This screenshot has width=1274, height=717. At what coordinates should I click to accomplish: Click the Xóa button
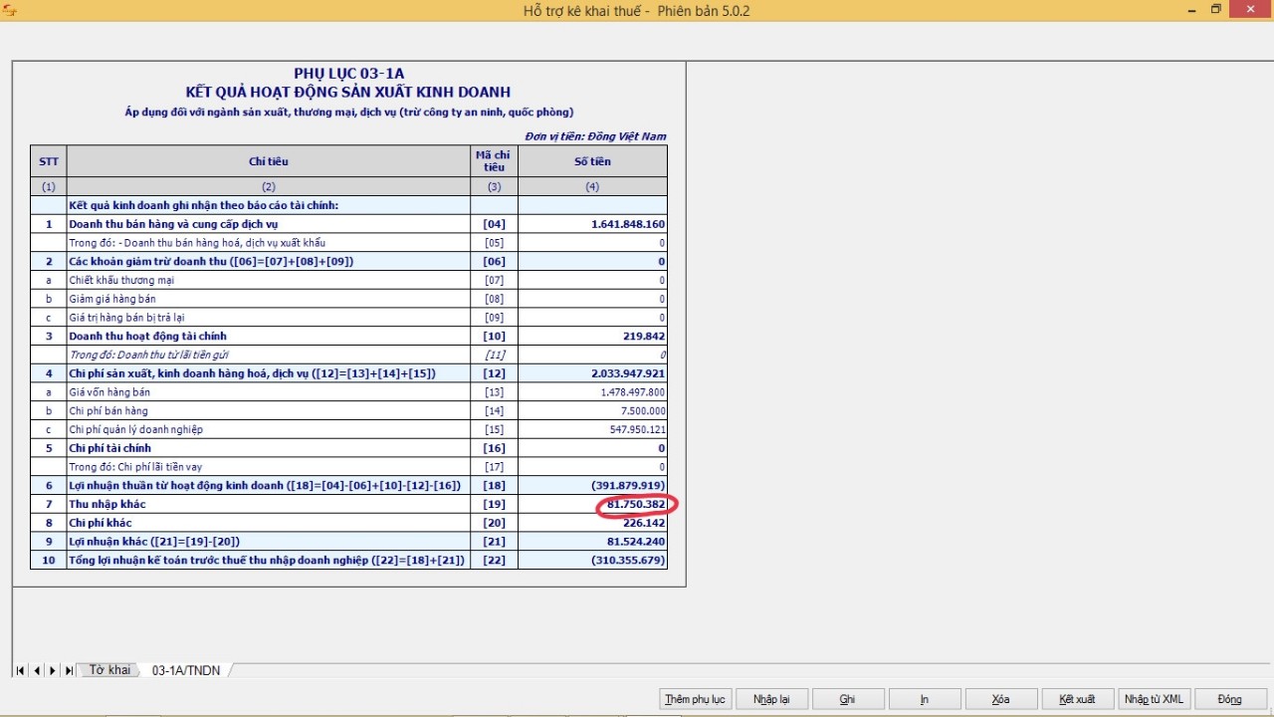tap(1001, 699)
